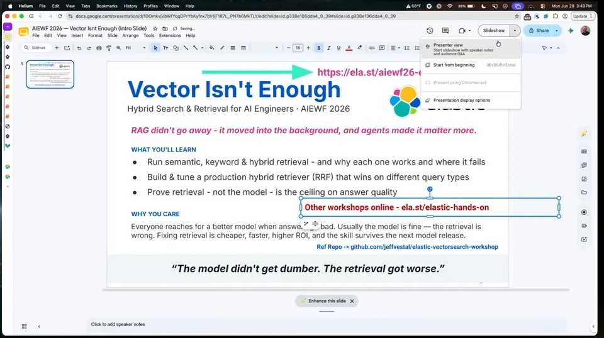Toggle italic formatting
604x338 pixels.
pos(328,48)
